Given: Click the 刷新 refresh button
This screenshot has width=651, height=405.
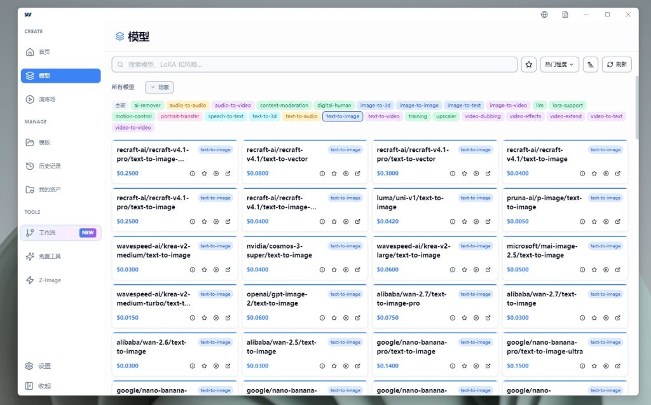Looking at the screenshot, I should point(617,64).
